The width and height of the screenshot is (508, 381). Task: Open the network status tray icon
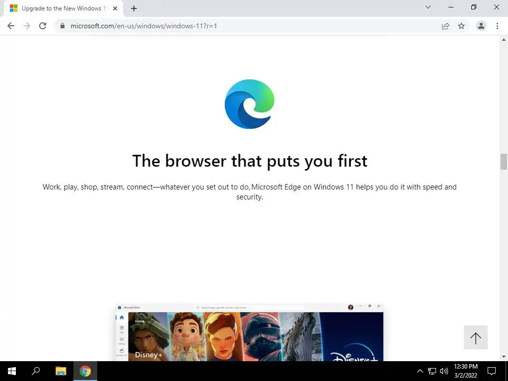pyautogui.click(x=432, y=371)
